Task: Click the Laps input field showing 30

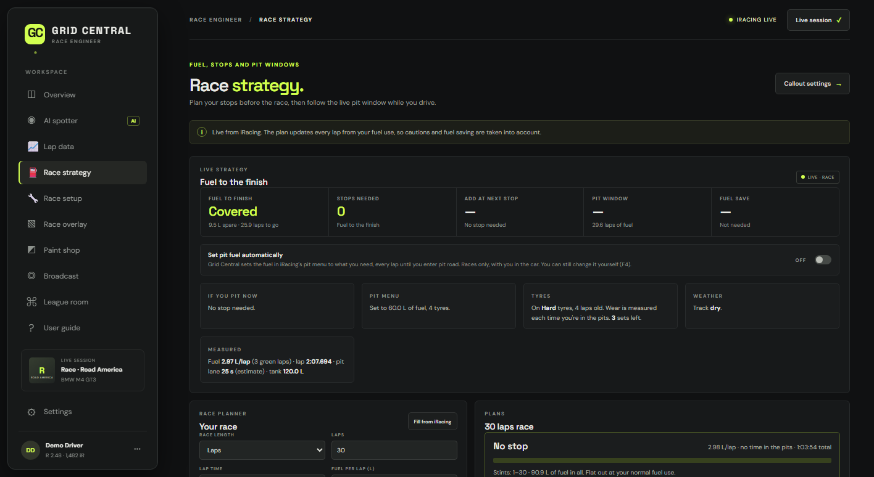Action: coord(394,450)
